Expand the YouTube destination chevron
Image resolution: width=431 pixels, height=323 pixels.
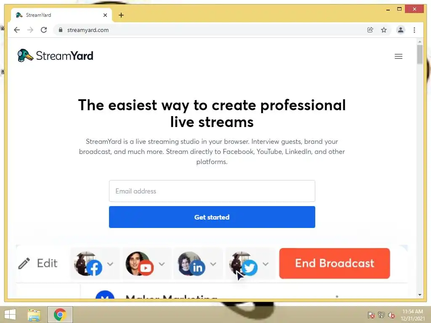click(x=162, y=264)
